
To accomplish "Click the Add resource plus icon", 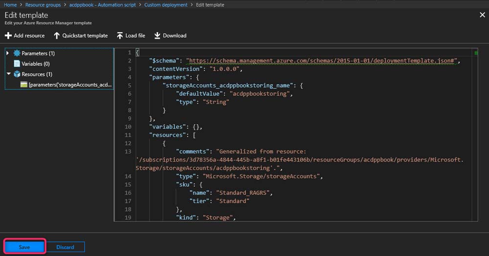I will tap(8, 36).
